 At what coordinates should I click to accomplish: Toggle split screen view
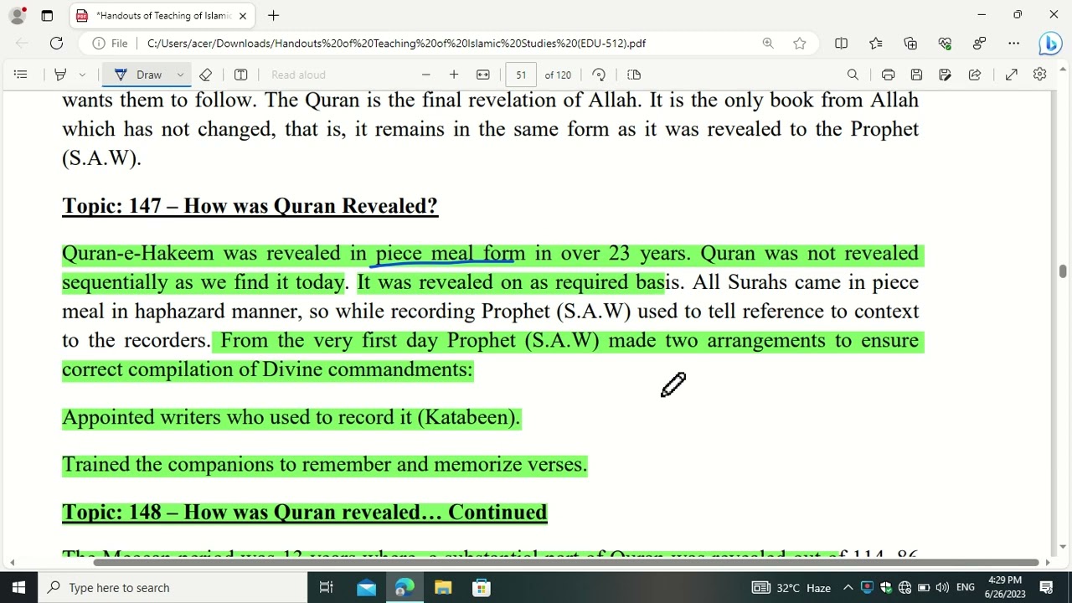coord(841,43)
